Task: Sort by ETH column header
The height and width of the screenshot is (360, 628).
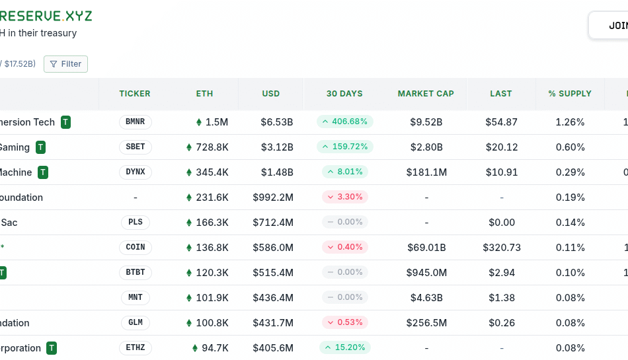Action: click(204, 94)
